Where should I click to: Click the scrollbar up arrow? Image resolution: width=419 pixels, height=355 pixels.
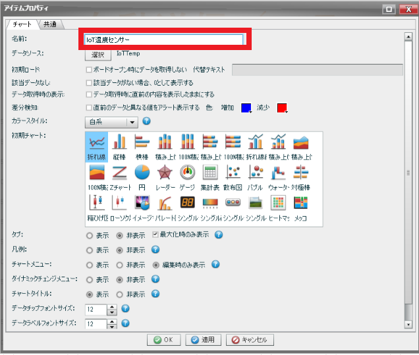[x=408, y=36]
